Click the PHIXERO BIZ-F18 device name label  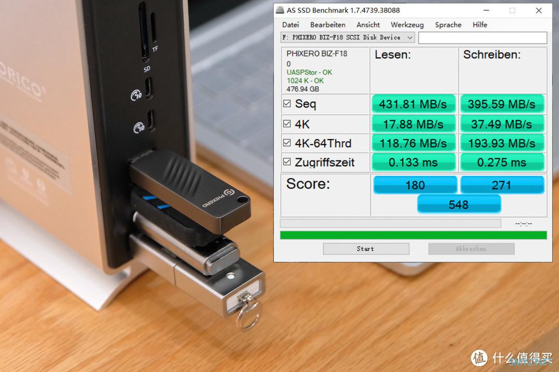(x=317, y=53)
